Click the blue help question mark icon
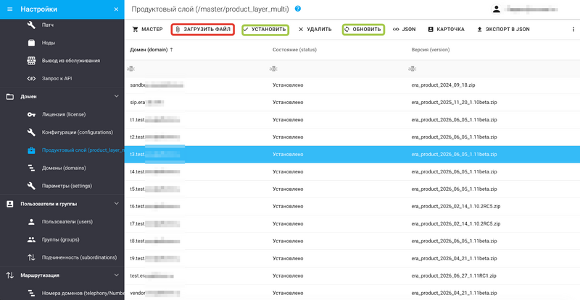 pyautogui.click(x=298, y=9)
